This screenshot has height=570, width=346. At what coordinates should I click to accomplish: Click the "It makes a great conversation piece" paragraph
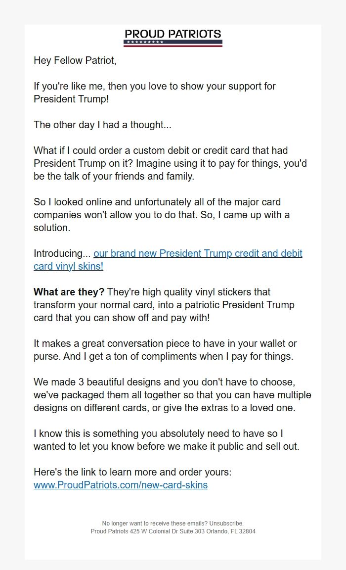[165, 350]
